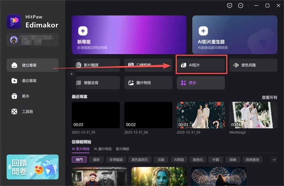
Task: Open project 2025-12-31_05 thumbnail
Action: tap(96, 115)
